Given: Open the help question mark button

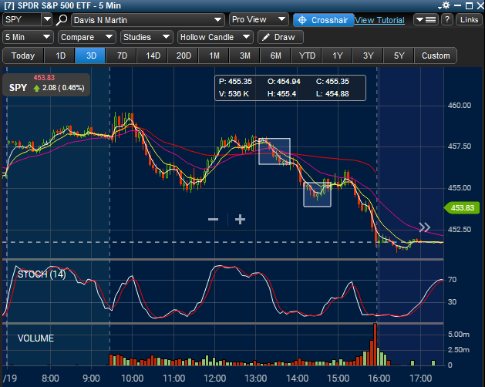Looking at the screenshot, I should click(x=447, y=20).
